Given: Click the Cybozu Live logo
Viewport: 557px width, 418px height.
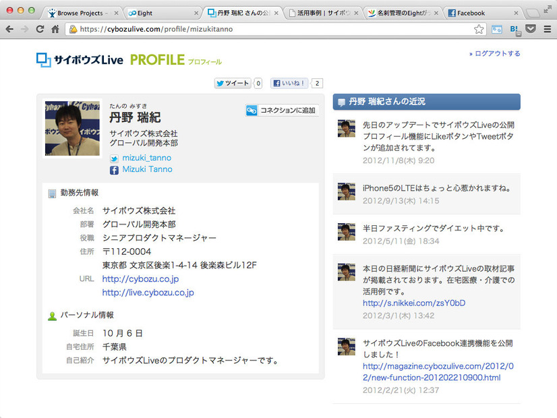Looking at the screenshot, I should 80,60.
